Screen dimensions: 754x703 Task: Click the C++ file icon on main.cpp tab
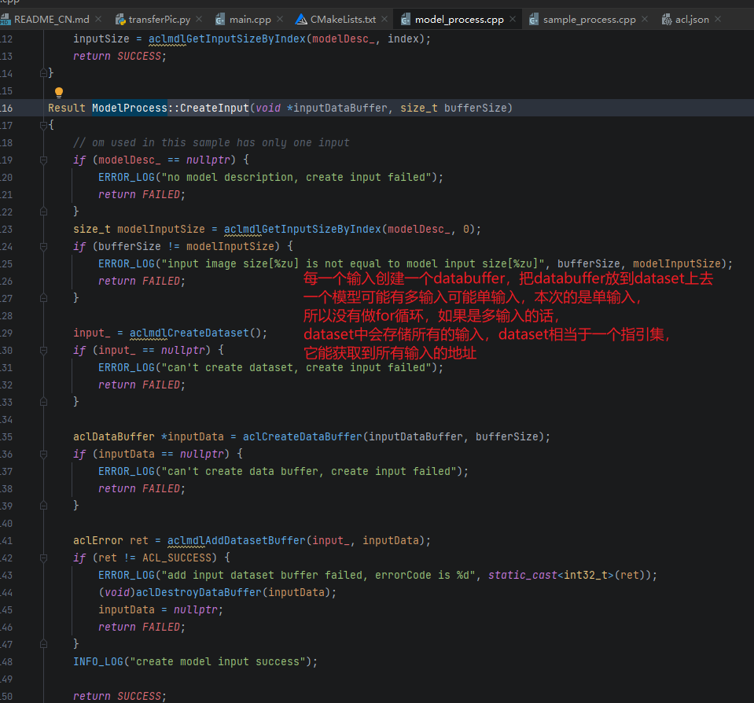click(x=220, y=19)
